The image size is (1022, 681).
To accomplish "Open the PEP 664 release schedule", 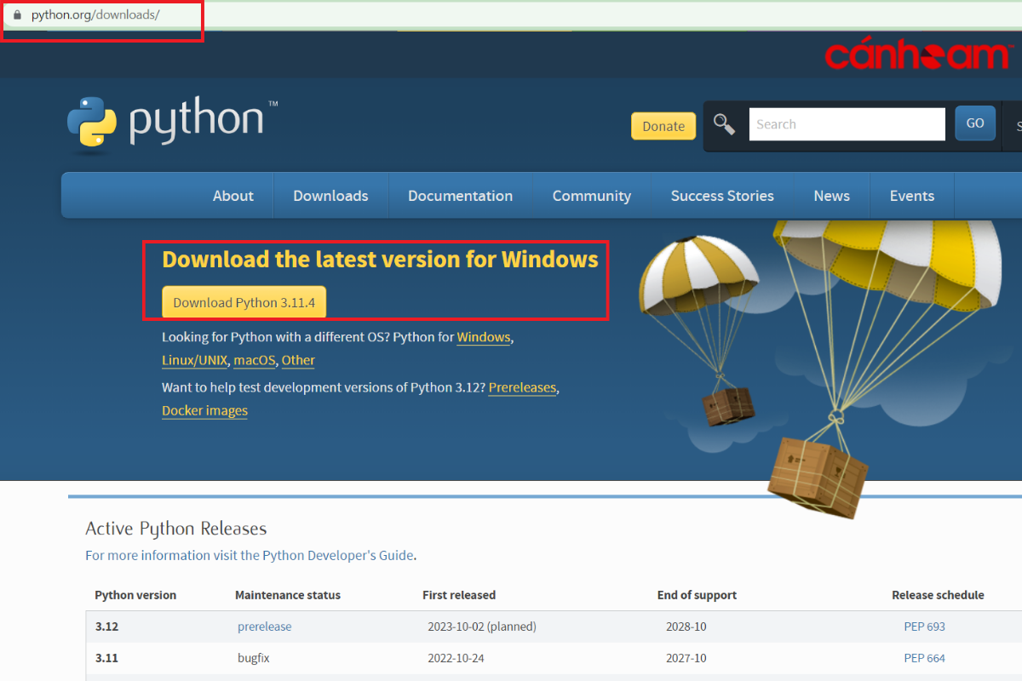I will 925,658.
